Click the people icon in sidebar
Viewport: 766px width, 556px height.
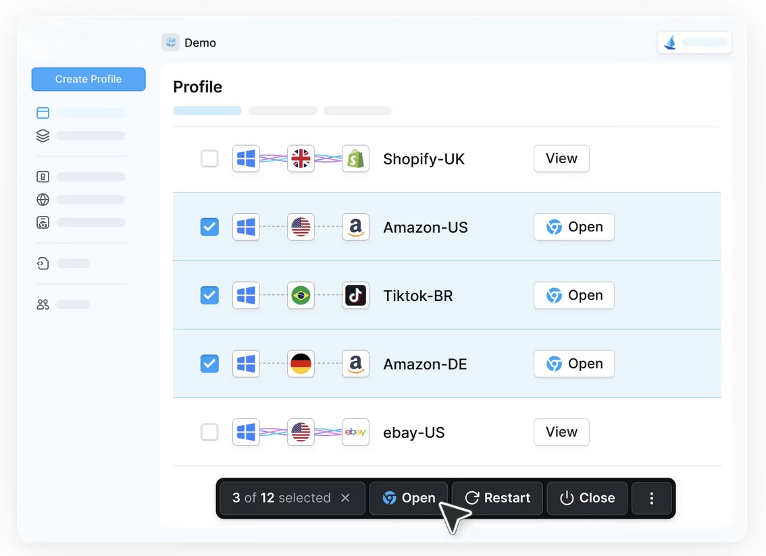point(43,304)
